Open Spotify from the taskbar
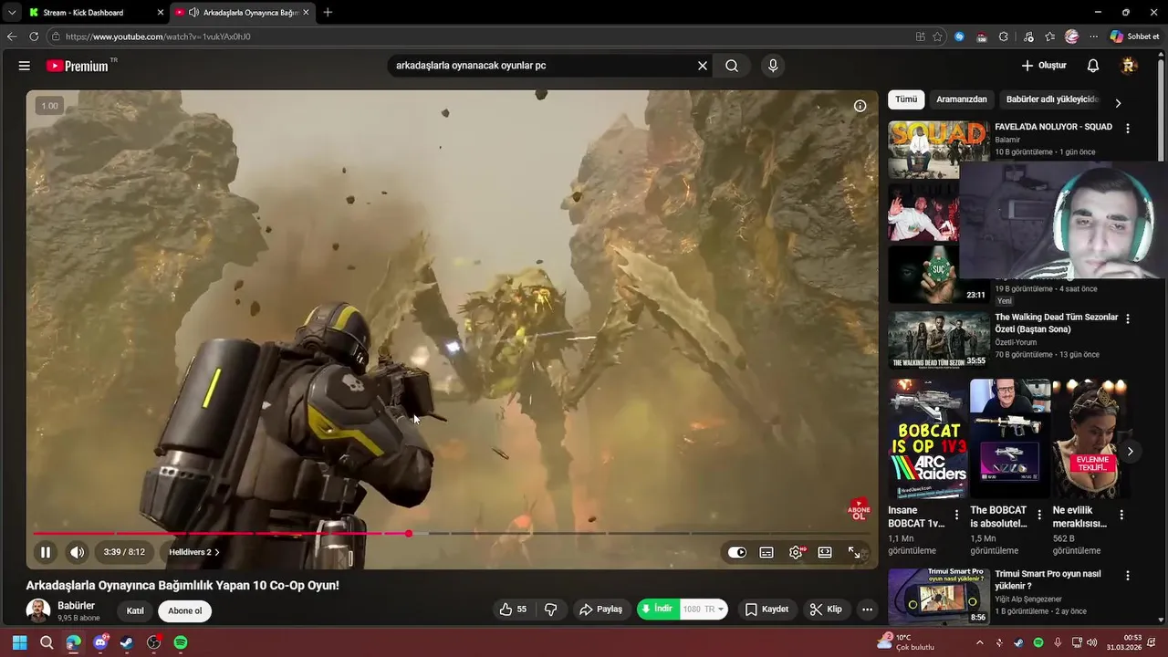Screen dimensions: 1168x657 [181, 642]
